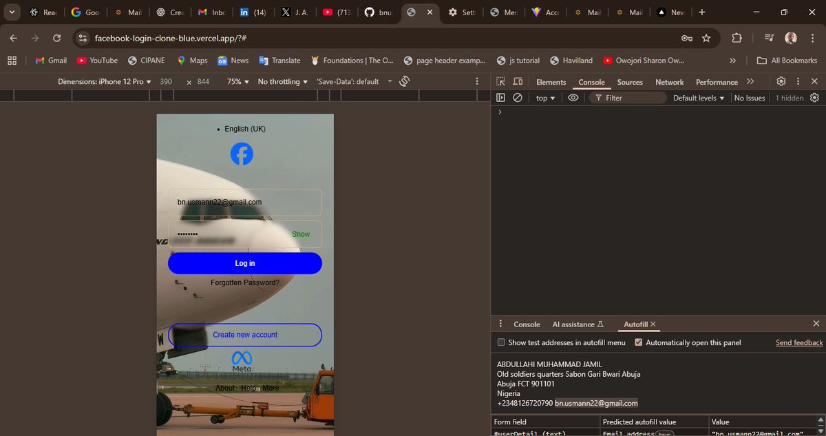Go back to previous page

click(x=14, y=39)
